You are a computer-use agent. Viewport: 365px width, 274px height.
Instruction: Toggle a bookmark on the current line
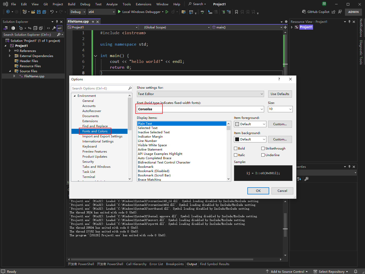click(x=236, y=12)
